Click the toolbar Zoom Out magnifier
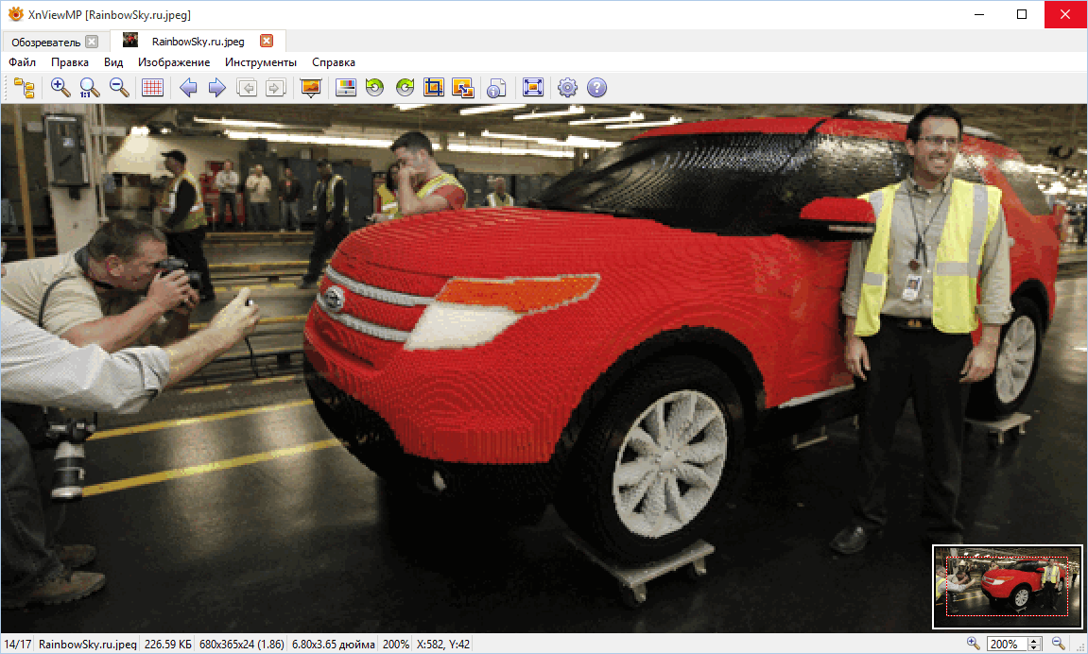Viewport: 1088px width, 654px height. pos(119,88)
